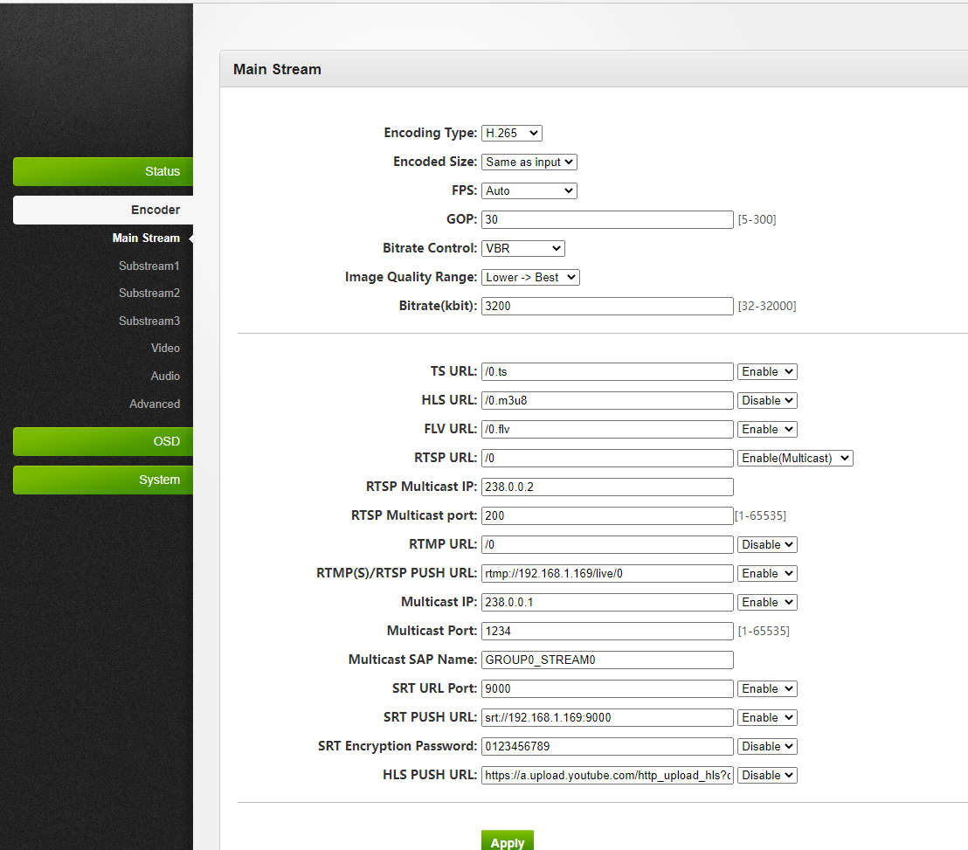The image size is (968, 850).
Task: Click the TS URL input field
Action: tap(607, 371)
